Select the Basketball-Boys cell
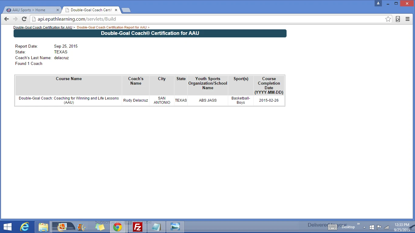This screenshot has width=415, height=233. pos(241,100)
